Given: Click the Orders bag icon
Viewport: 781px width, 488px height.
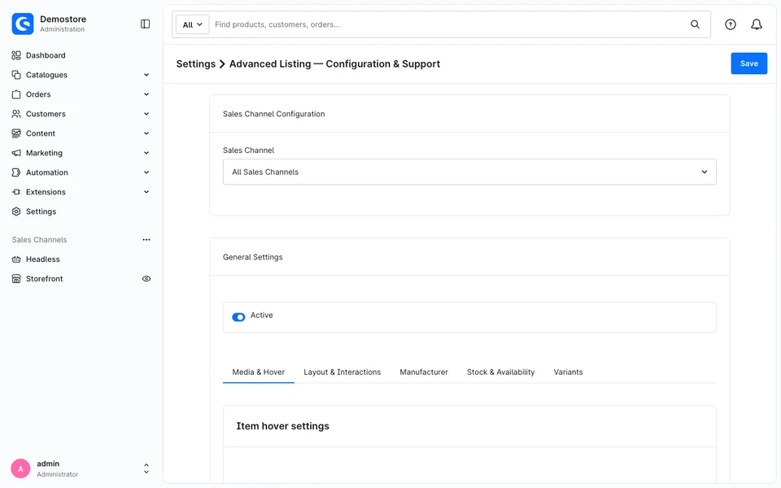Looking at the screenshot, I should click(x=16, y=94).
